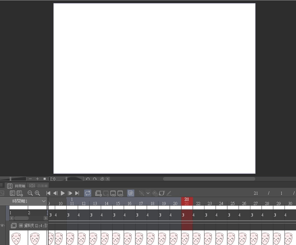296x245 pixels.
Task: Click the second cel thumbnail labeled 2
Action: [x=37, y=238]
